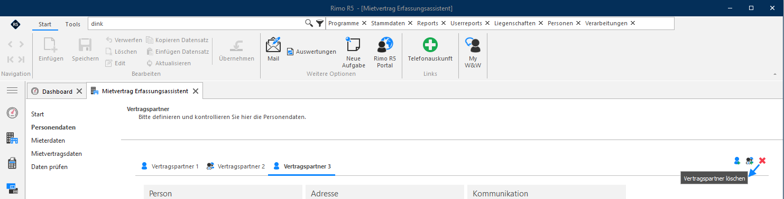Switch to the Tools ribbon tab
The height and width of the screenshot is (199, 784).
(73, 24)
